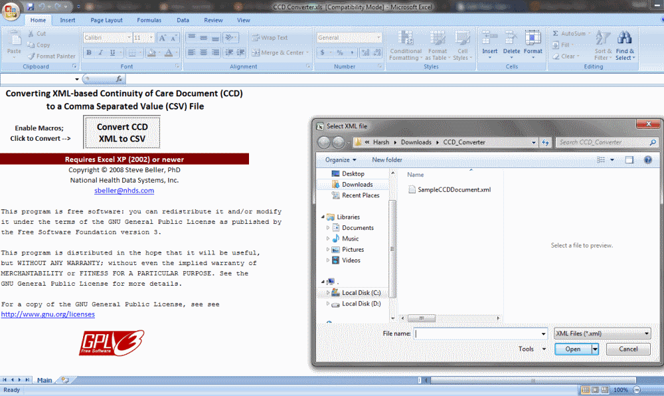Viewport: 664px width, 396px height.
Task: Open the Organize menu in the file dialog
Action: 341,159
